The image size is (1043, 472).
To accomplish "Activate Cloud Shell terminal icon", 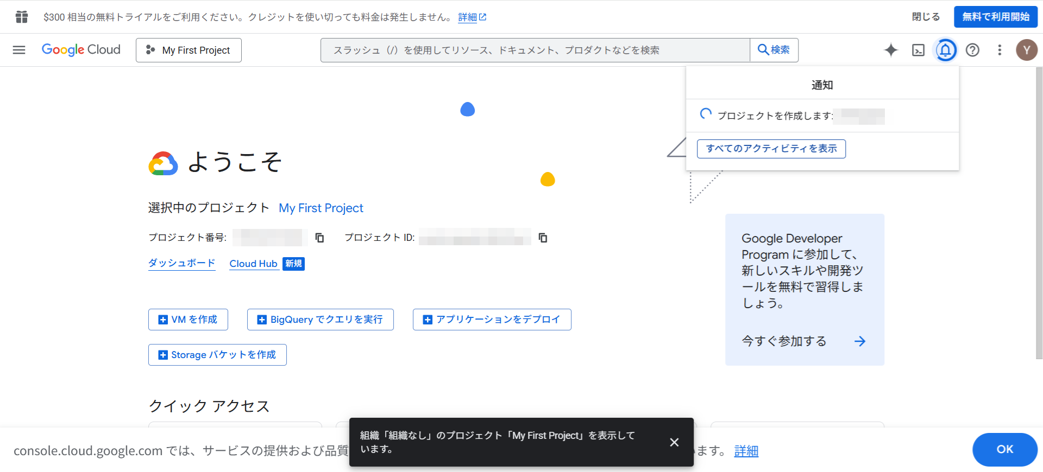I will (x=918, y=50).
